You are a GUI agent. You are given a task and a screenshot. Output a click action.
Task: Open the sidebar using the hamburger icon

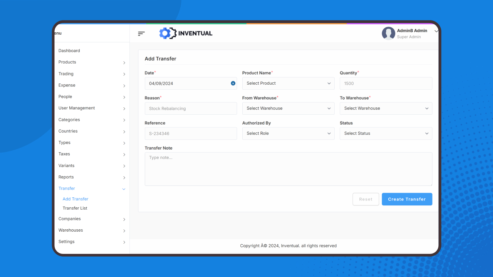pyautogui.click(x=141, y=33)
